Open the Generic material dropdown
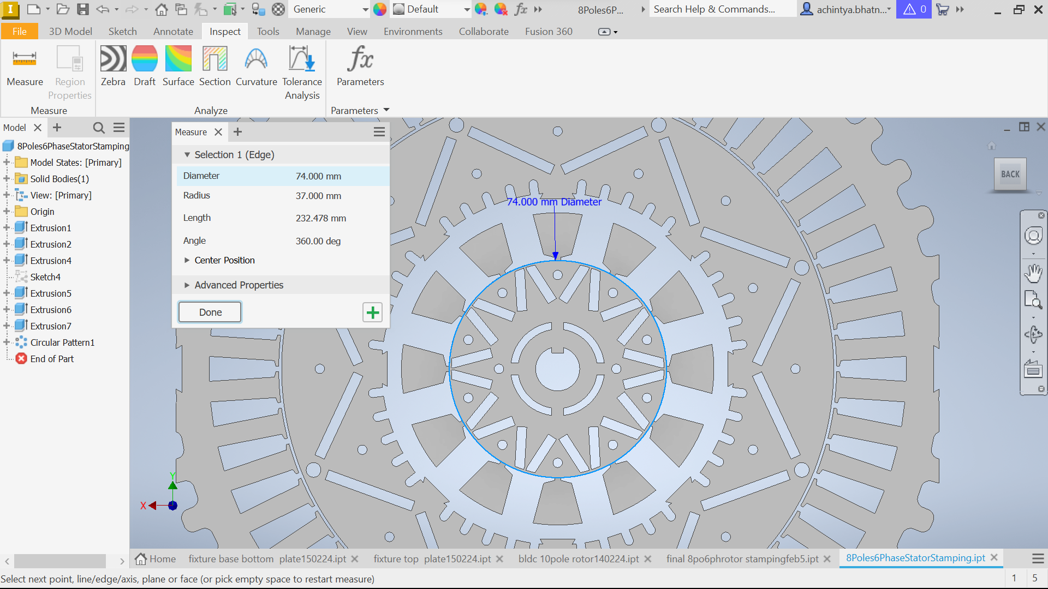 click(x=365, y=9)
